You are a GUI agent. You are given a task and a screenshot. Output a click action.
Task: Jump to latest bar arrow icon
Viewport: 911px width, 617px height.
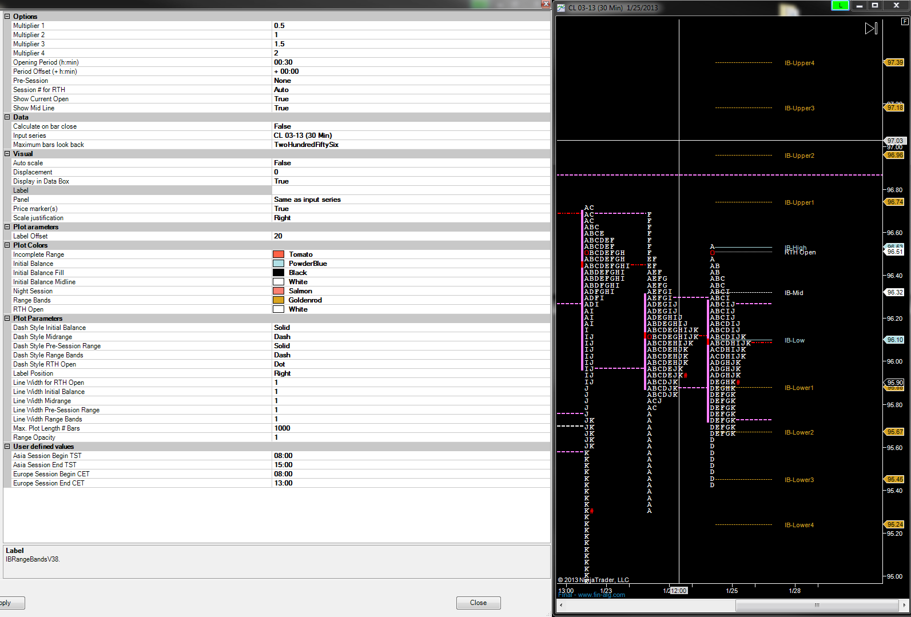(x=871, y=28)
